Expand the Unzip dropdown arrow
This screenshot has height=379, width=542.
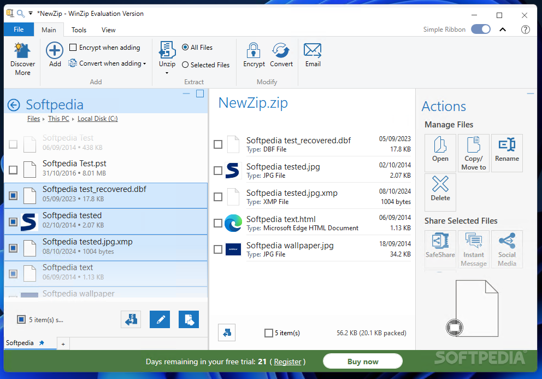(167, 73)
